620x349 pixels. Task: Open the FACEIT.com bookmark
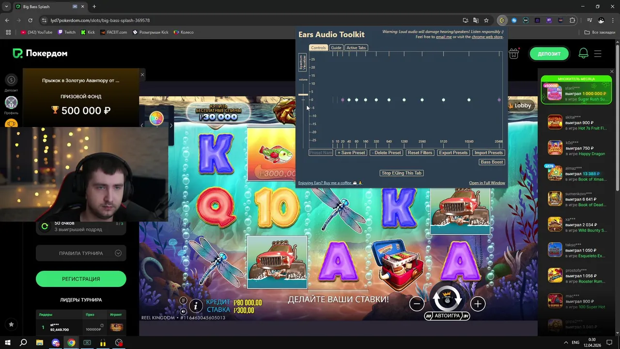114,32
